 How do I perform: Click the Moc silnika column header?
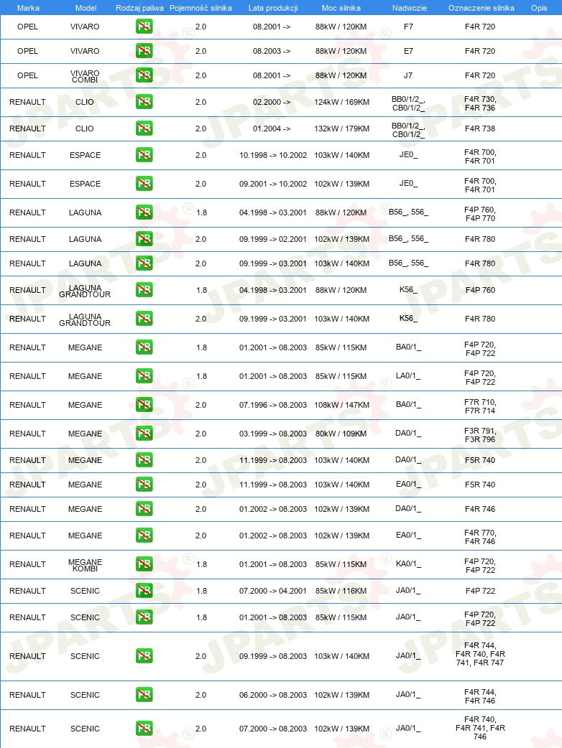[341, 8]
